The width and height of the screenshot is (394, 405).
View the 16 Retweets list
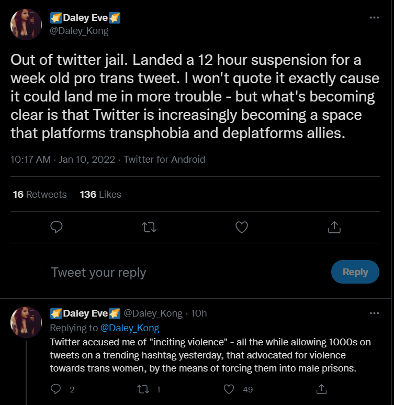(40, 195)
